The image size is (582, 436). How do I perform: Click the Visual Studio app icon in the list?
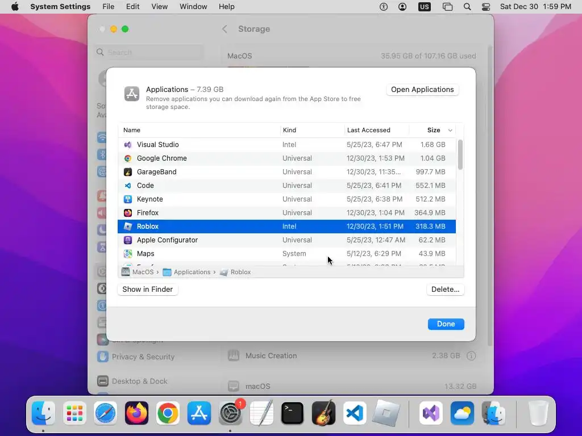(x=128, y=145)
